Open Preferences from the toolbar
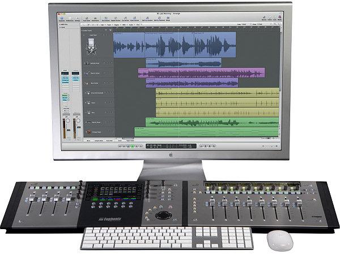340x254 pixels. pyautogui.click(x=70, y=19)
